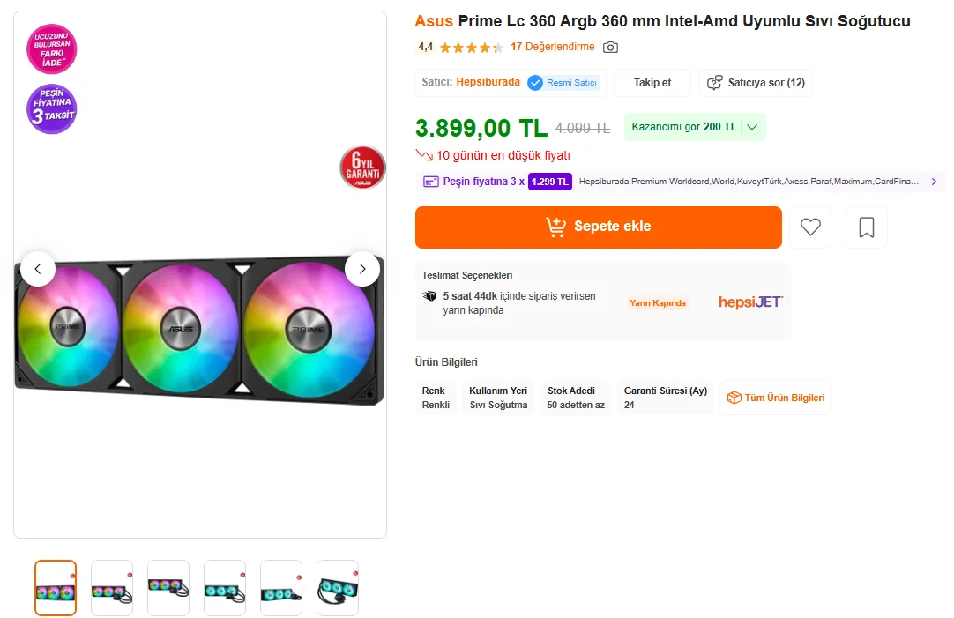Click the Ucuzunu Bulursan Farkı İade badge
954x618 pixels.
point(52,48)
